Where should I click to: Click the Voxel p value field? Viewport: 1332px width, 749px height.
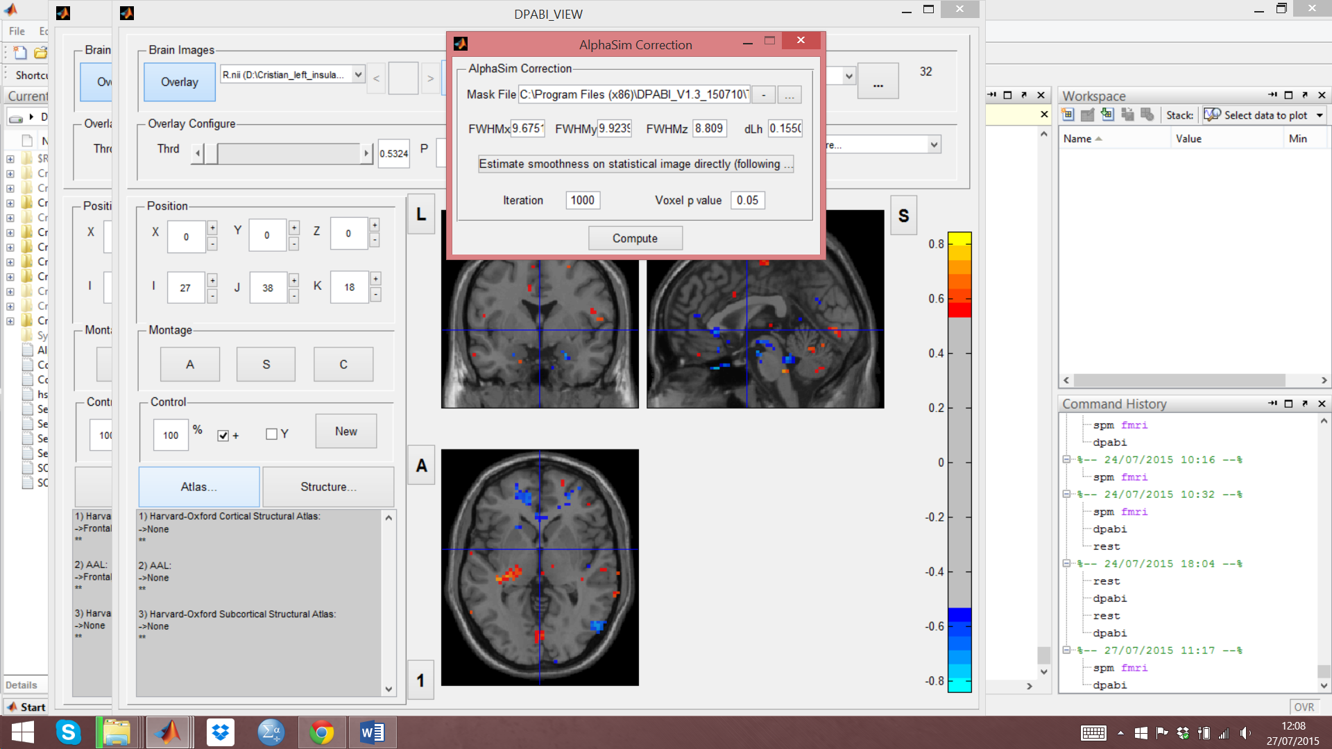point(748,200)
